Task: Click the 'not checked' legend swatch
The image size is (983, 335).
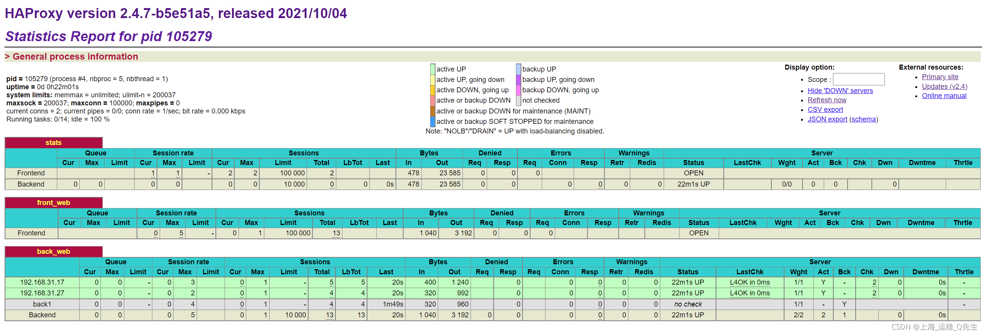Action: point(518,100)
